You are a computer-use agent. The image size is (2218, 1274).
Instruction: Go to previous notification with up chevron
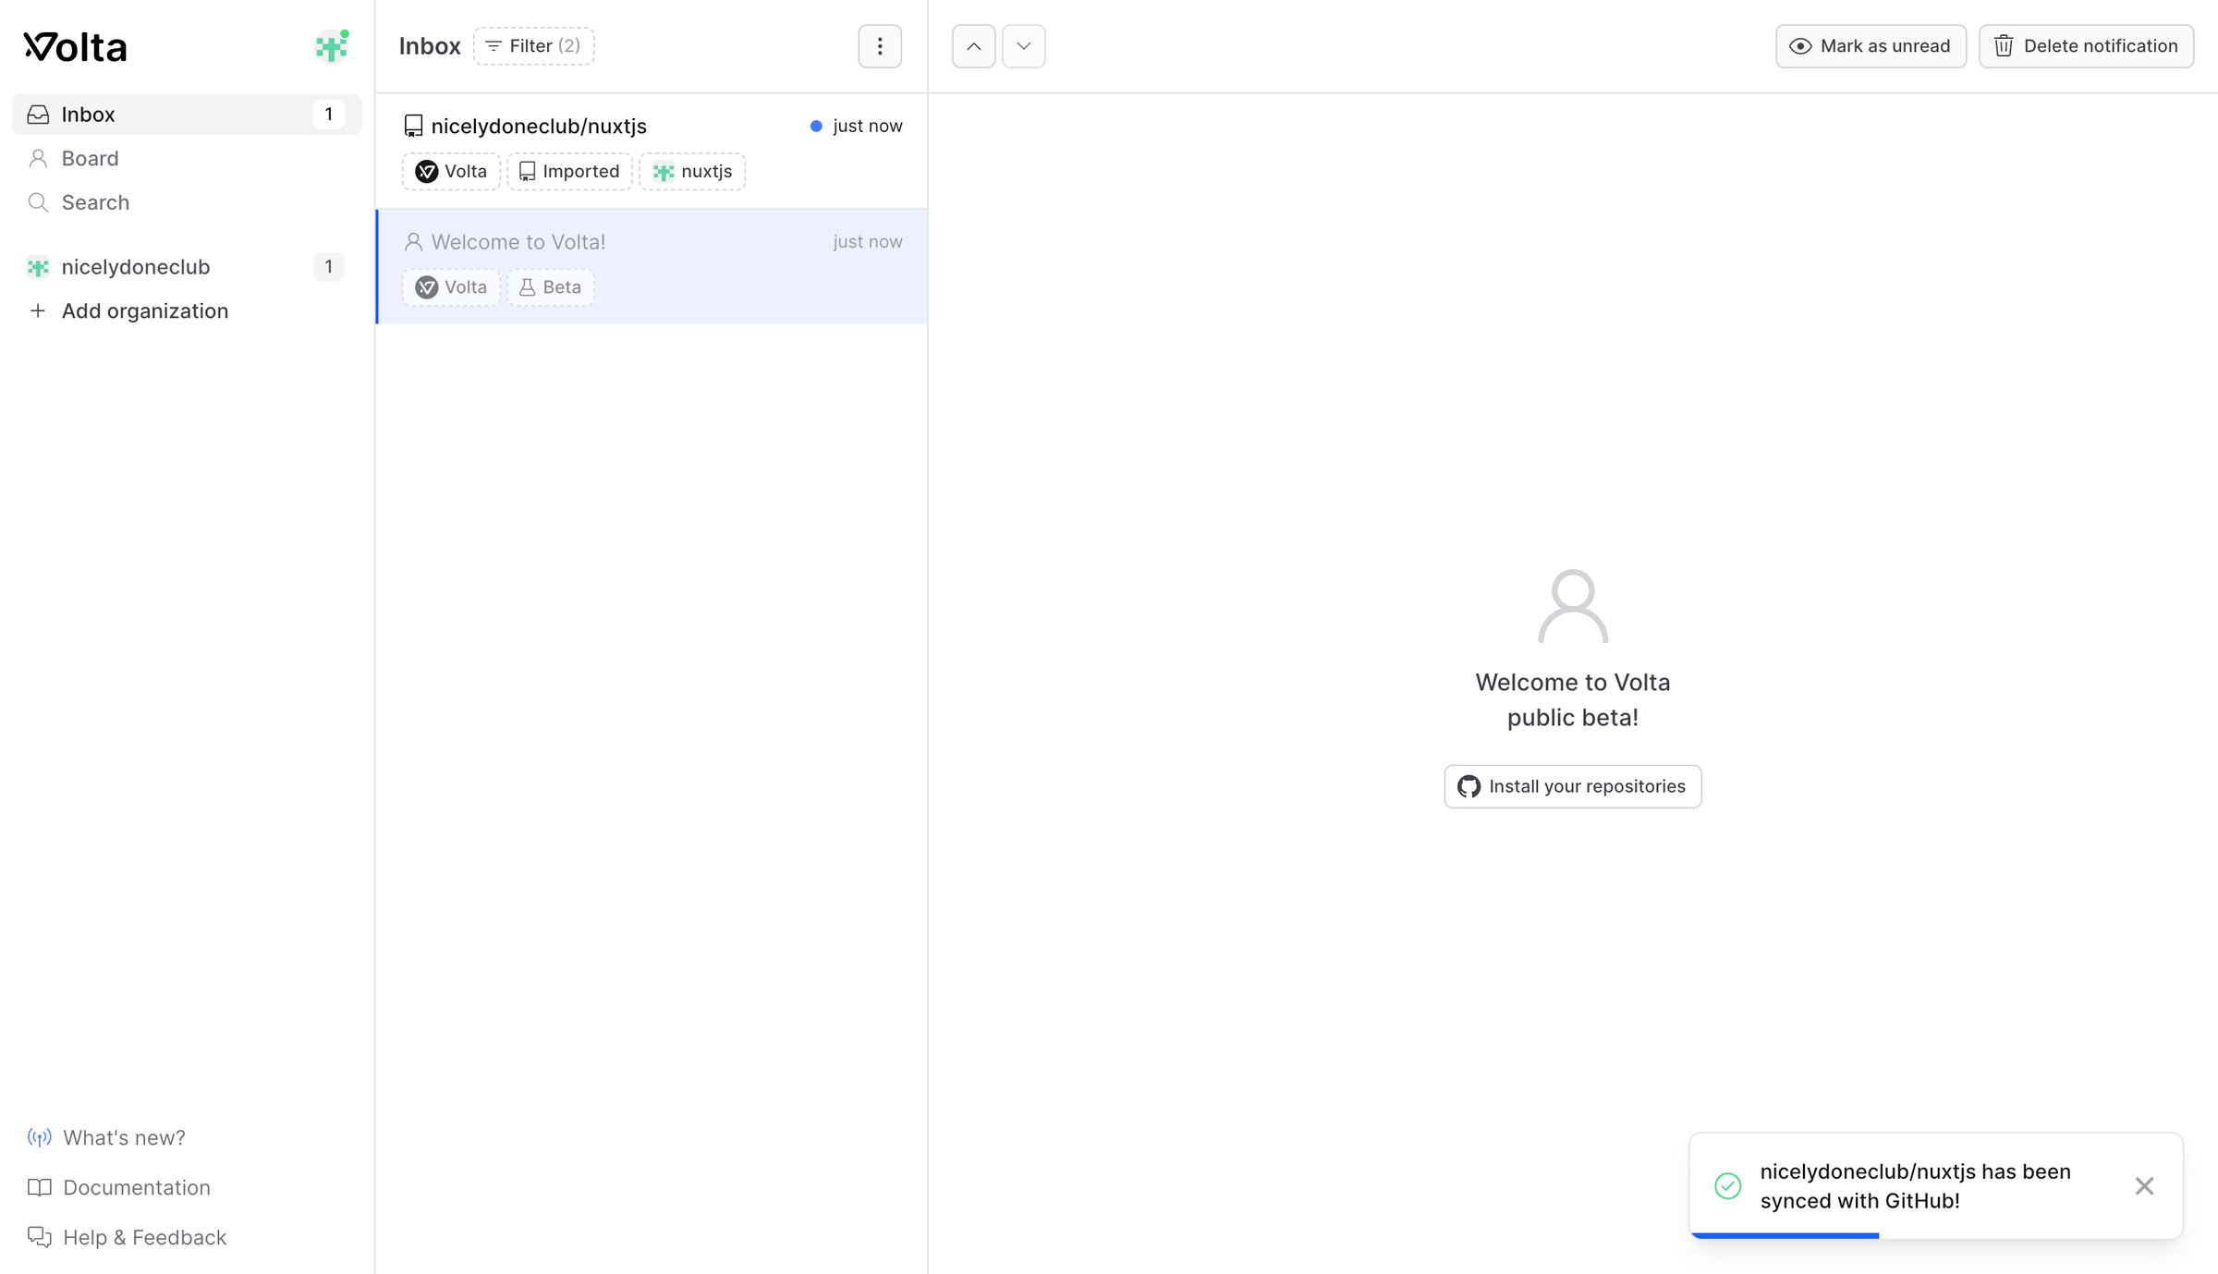click(974, 46)
